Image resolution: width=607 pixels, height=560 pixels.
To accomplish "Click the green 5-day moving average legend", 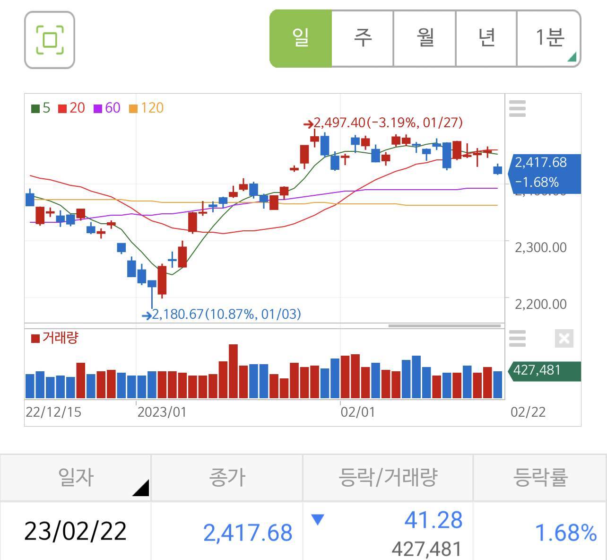I will pyautogui.click(x=41, y=108).
